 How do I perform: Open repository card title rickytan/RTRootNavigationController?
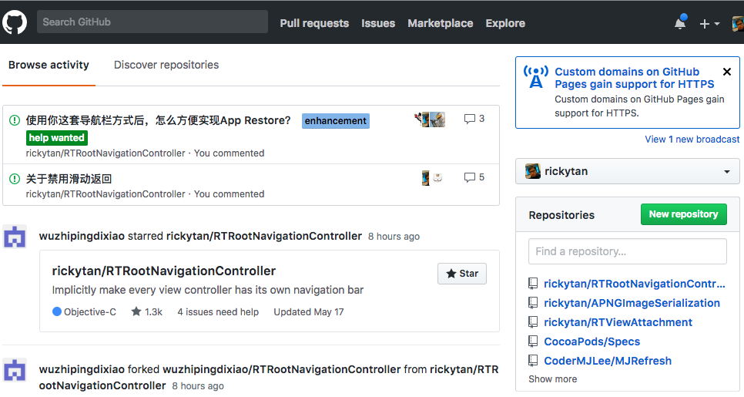tap(164, 271)
